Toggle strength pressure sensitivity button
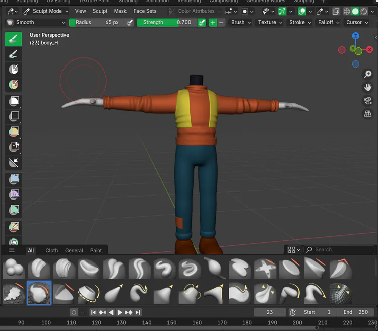 click(x=202, y=22)
